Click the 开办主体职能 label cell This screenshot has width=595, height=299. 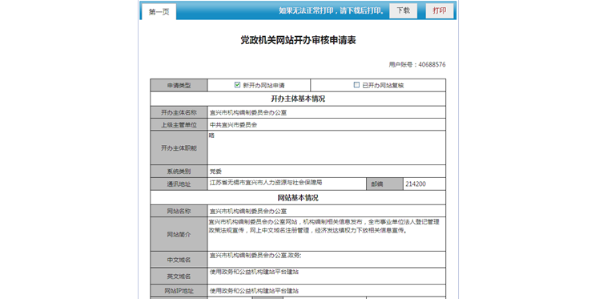click(x=179, y=148)
